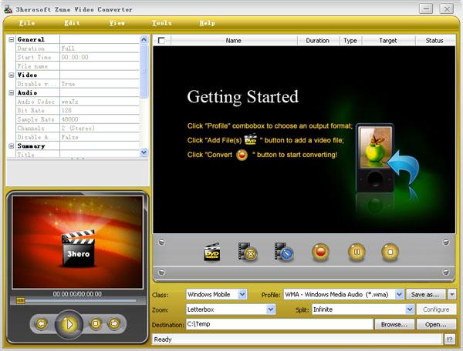
Task: Select the Duration value Full
Action: [x=100, y=48]
